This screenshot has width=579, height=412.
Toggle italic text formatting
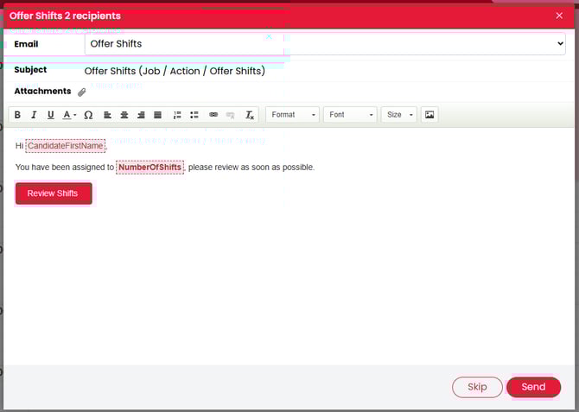[x=34, y=115]
